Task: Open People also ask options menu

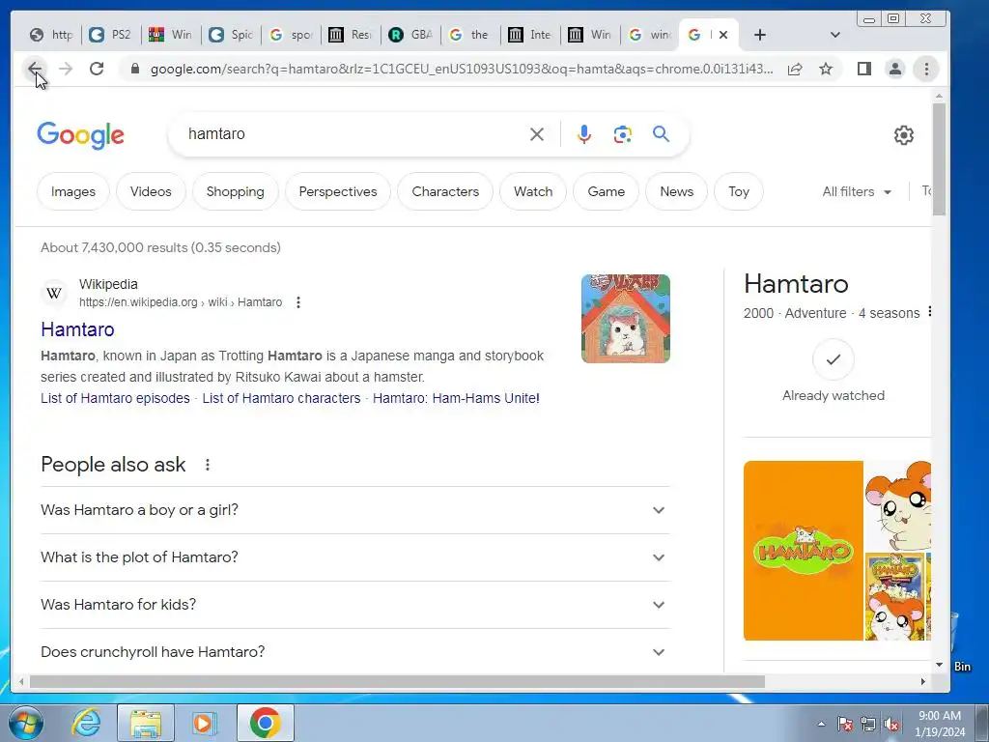Action: [x=208, y=465]
